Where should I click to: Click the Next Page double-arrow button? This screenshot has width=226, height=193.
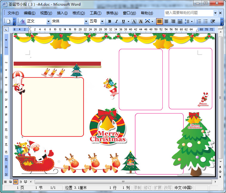click(x=220, y=177)
